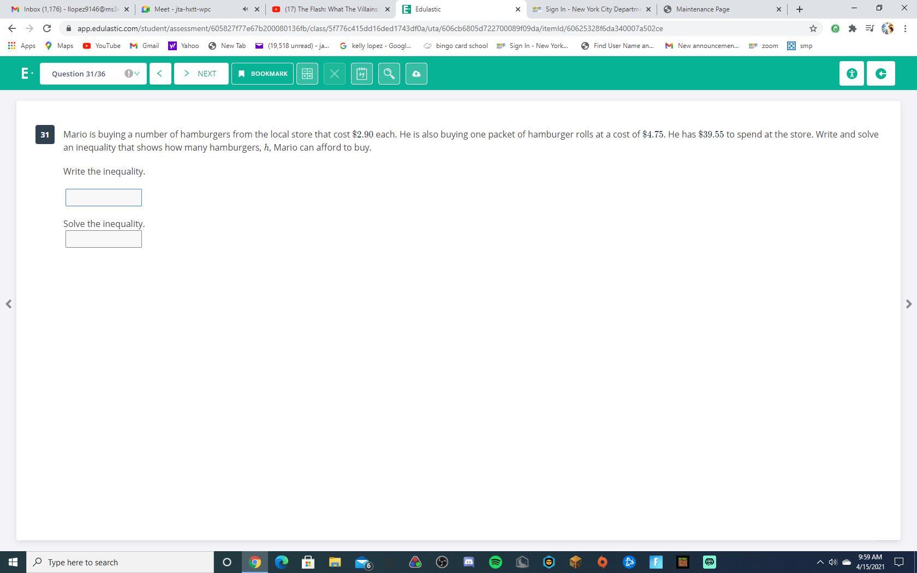This screenshot has height=573, width=917.
Task: Go to previous item with left side arrow
Action: click(8, 304)
